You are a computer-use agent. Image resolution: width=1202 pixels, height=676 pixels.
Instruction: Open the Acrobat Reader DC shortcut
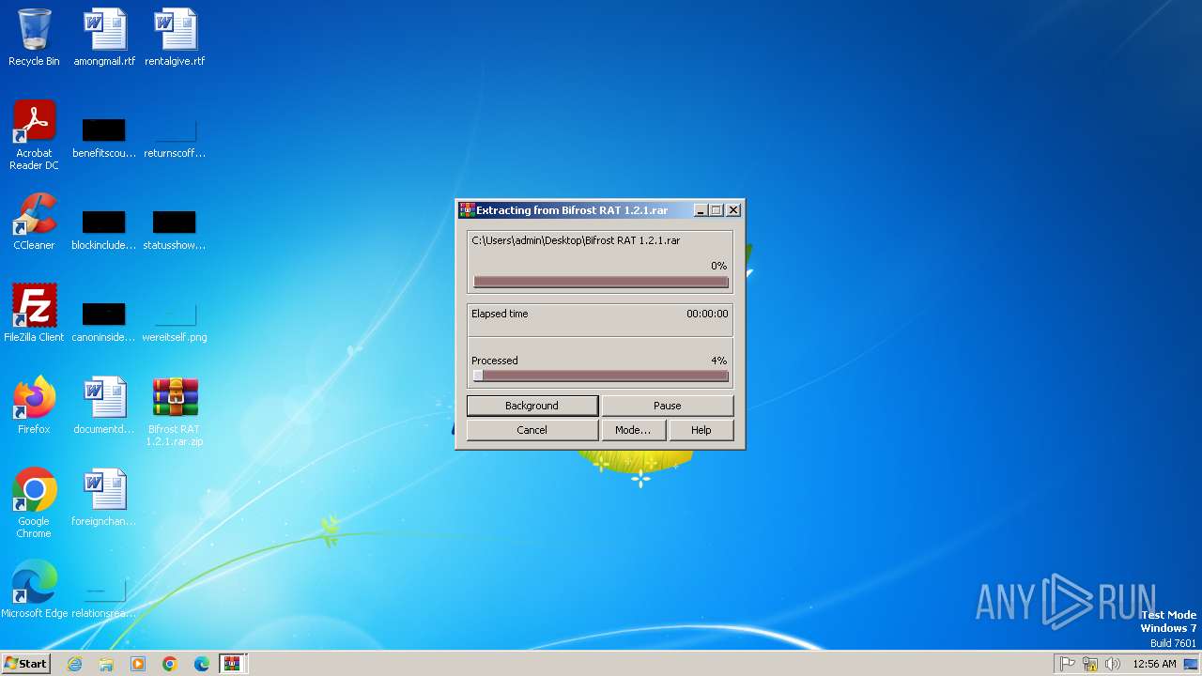pos(34,135)
